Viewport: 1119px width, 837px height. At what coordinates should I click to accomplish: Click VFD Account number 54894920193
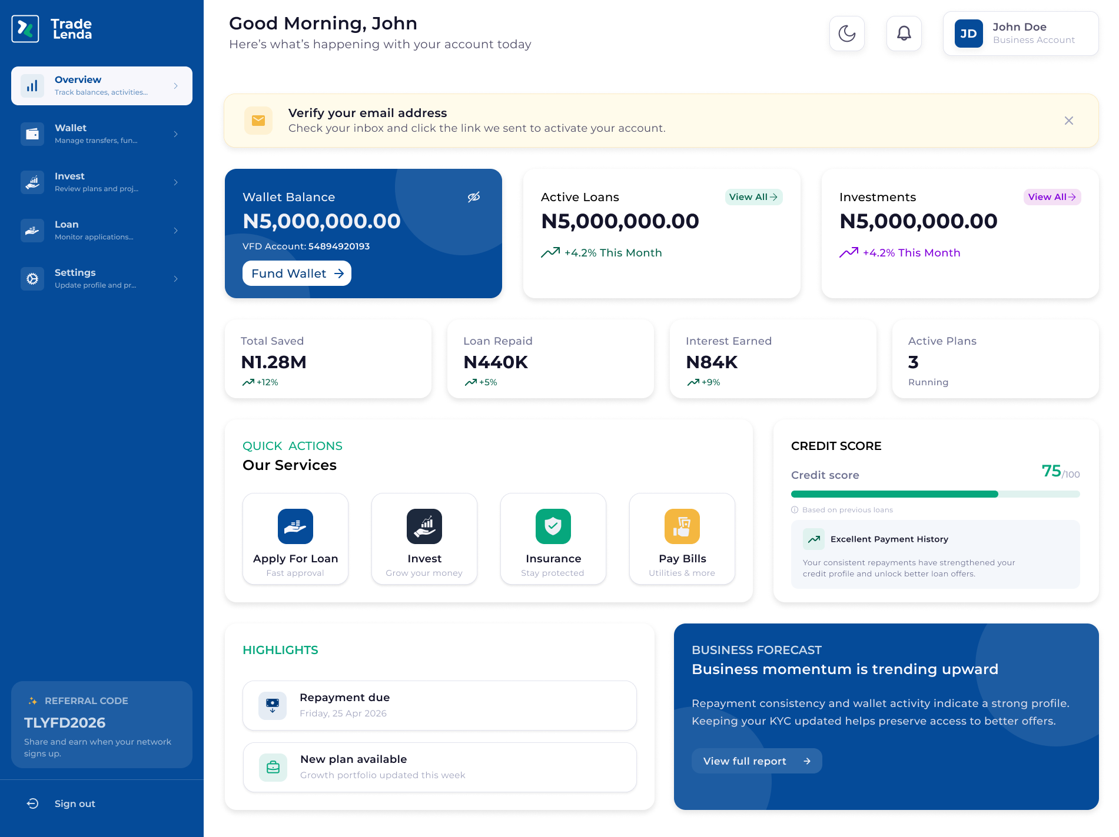point(339,246)
